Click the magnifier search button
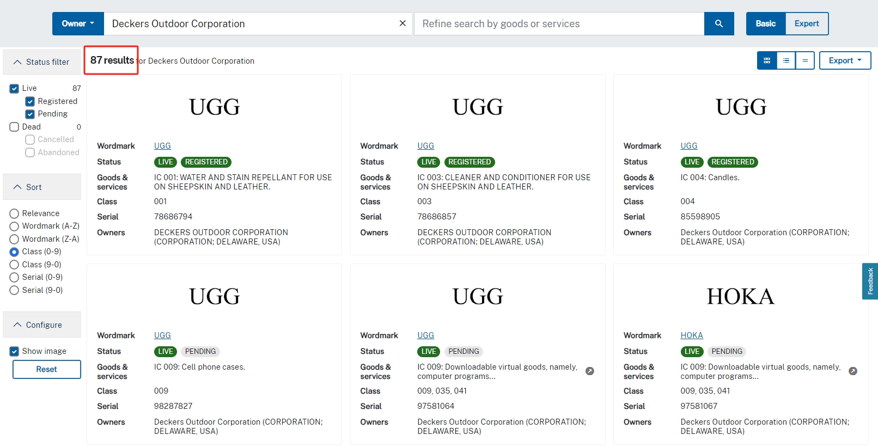878x447 pixels. coord(719,24)
